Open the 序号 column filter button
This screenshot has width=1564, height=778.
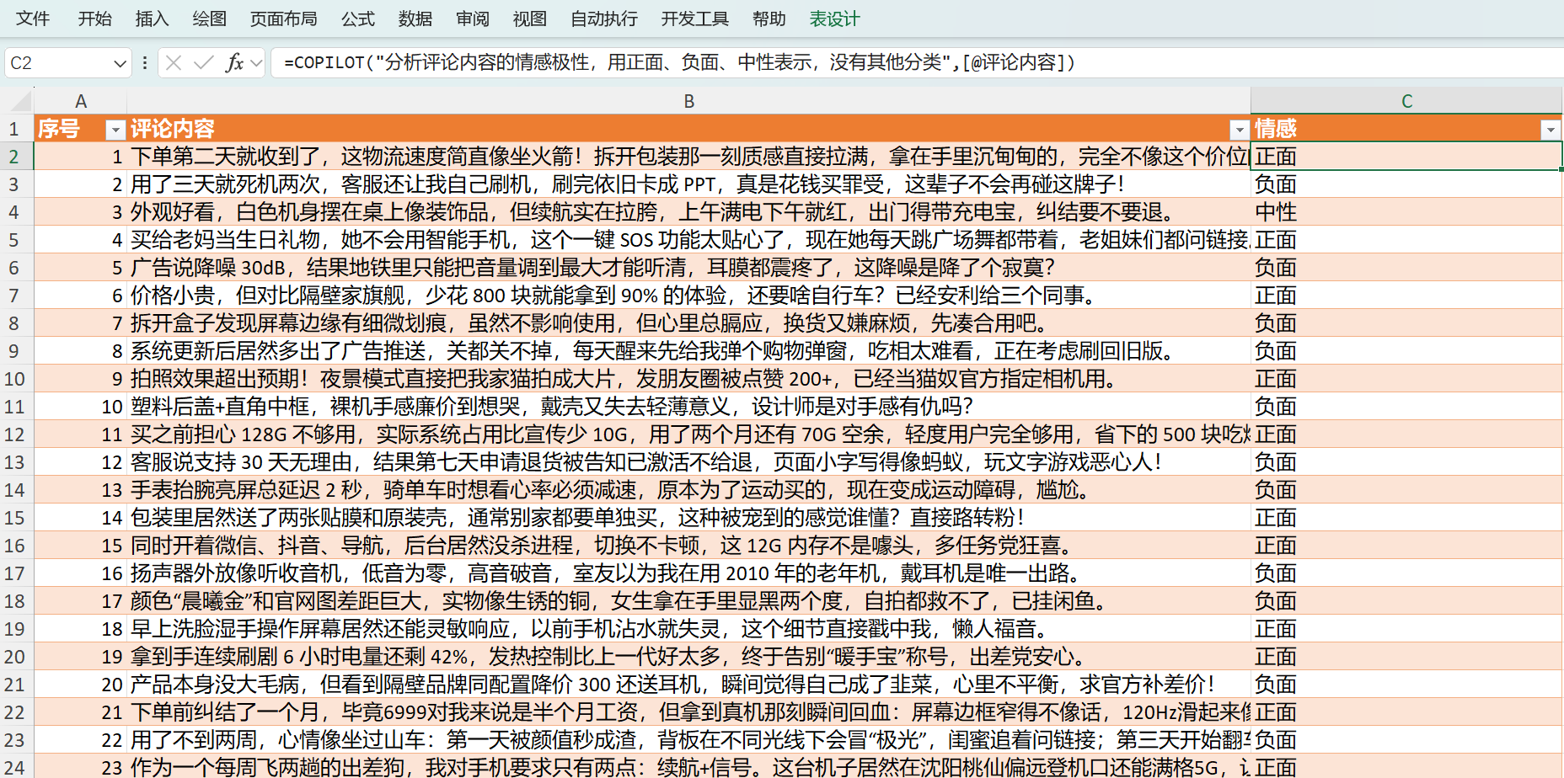(x=115, y=130)
